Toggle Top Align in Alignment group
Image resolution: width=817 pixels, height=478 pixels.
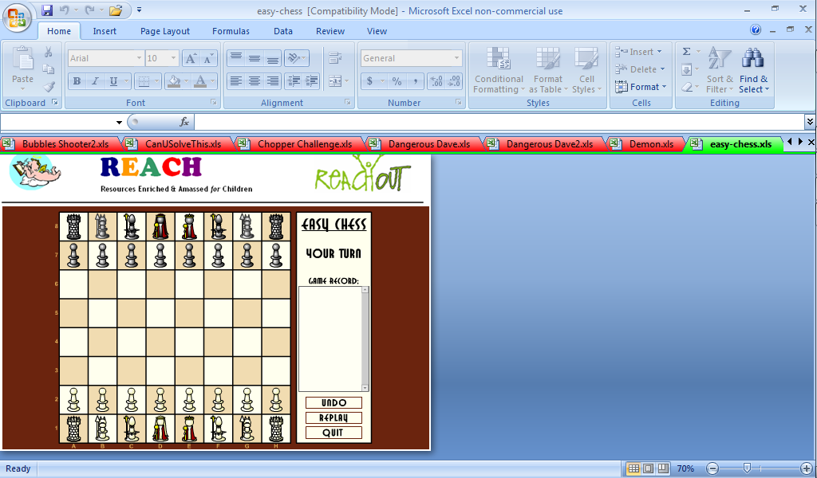(x=236, y=58)
